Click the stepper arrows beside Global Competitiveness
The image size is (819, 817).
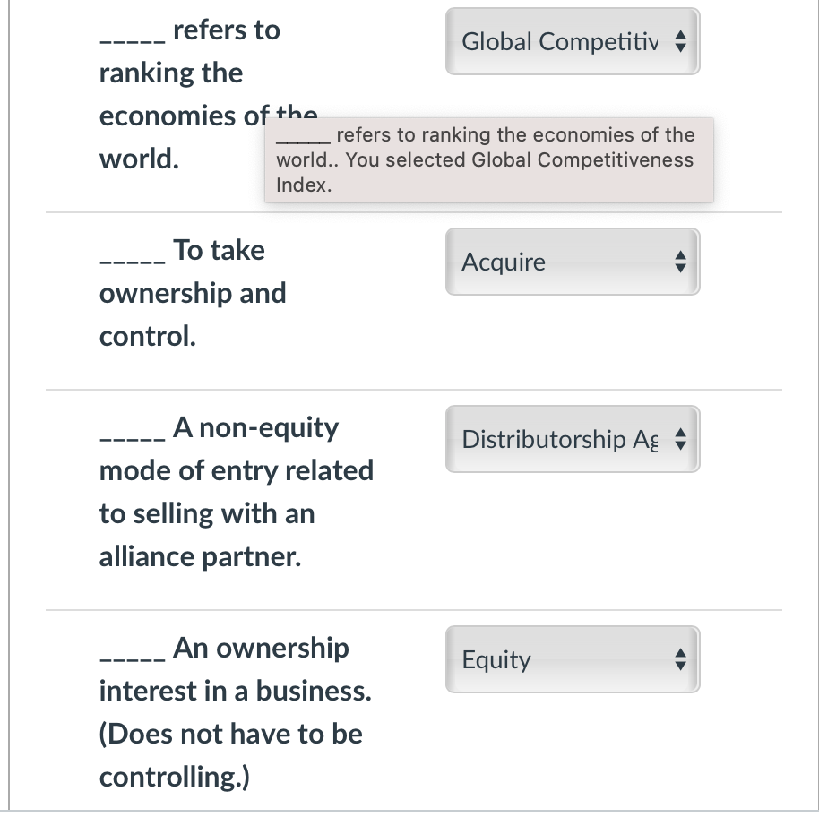pyautogui.click(x=682, y=41)
